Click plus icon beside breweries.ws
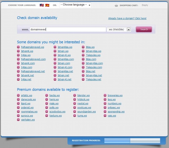Image resolution: width=169 pixels, height=148 pixels. coord(105,95)
